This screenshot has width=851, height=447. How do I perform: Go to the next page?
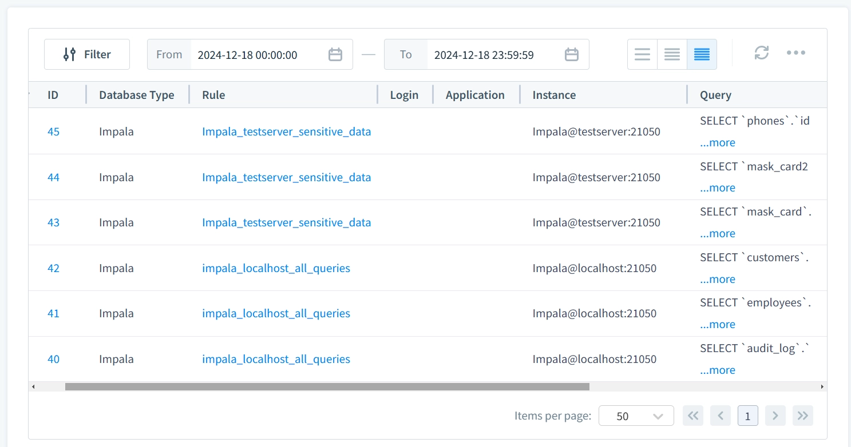pyautogui.click(x=775, y=416)
